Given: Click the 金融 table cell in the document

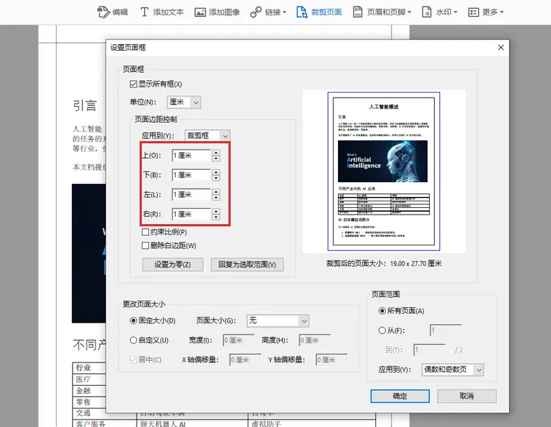Looking at the screenshot, I should 83,391.
